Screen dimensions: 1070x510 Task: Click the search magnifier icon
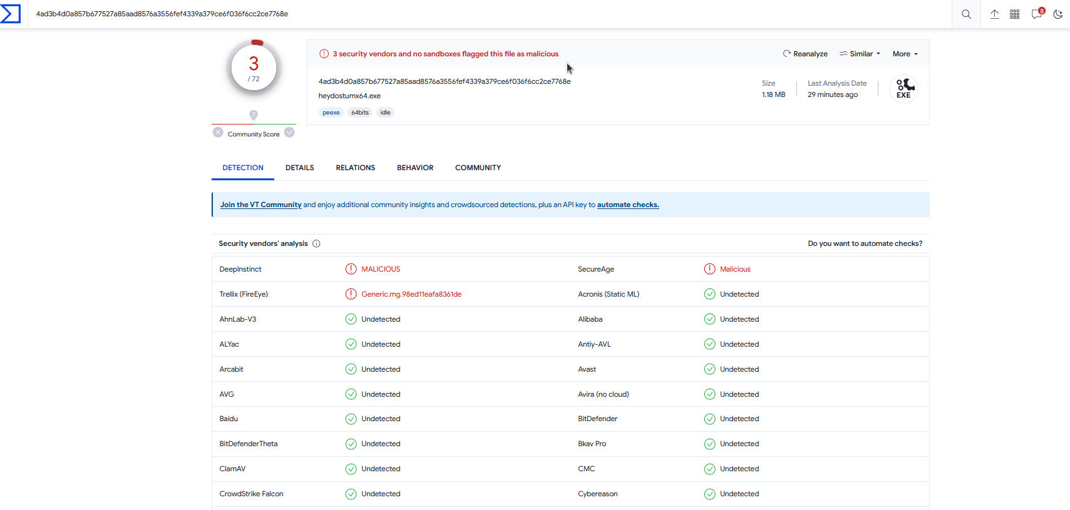(966, 14)
